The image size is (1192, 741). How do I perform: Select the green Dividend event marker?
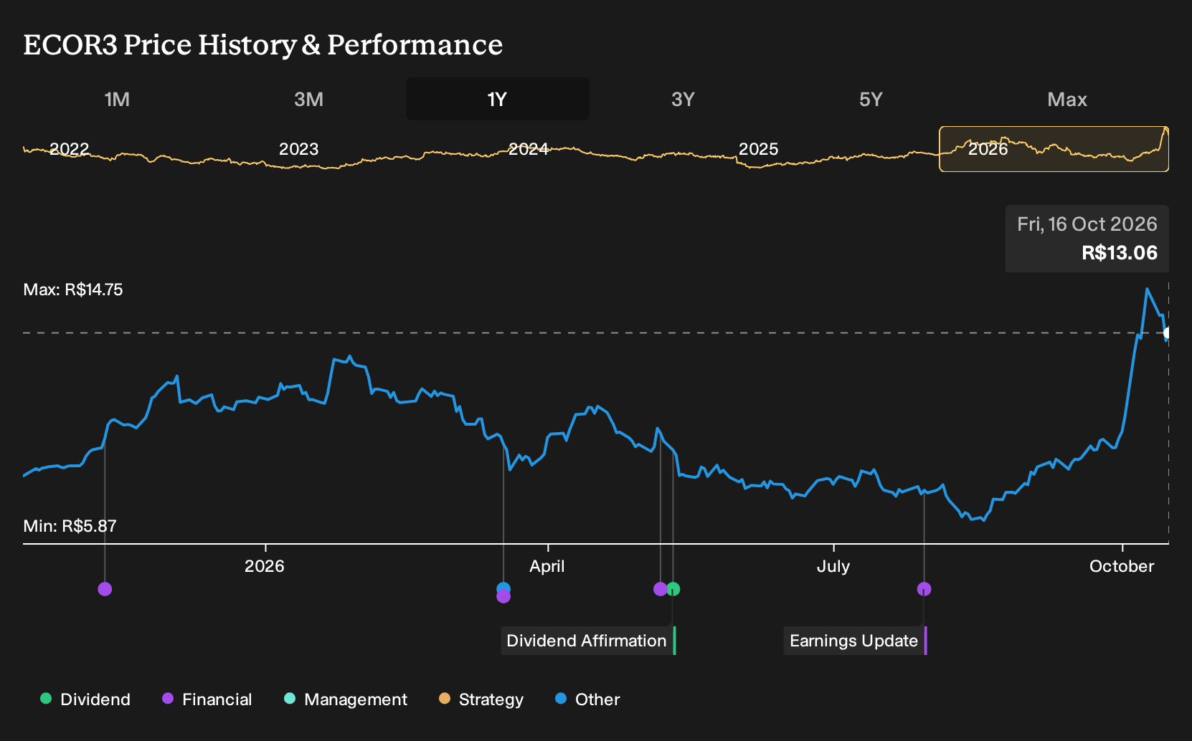click(673, 589)
